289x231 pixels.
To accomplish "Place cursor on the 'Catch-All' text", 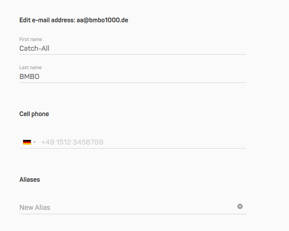I will pyautogui.click(x=34, y=49).
